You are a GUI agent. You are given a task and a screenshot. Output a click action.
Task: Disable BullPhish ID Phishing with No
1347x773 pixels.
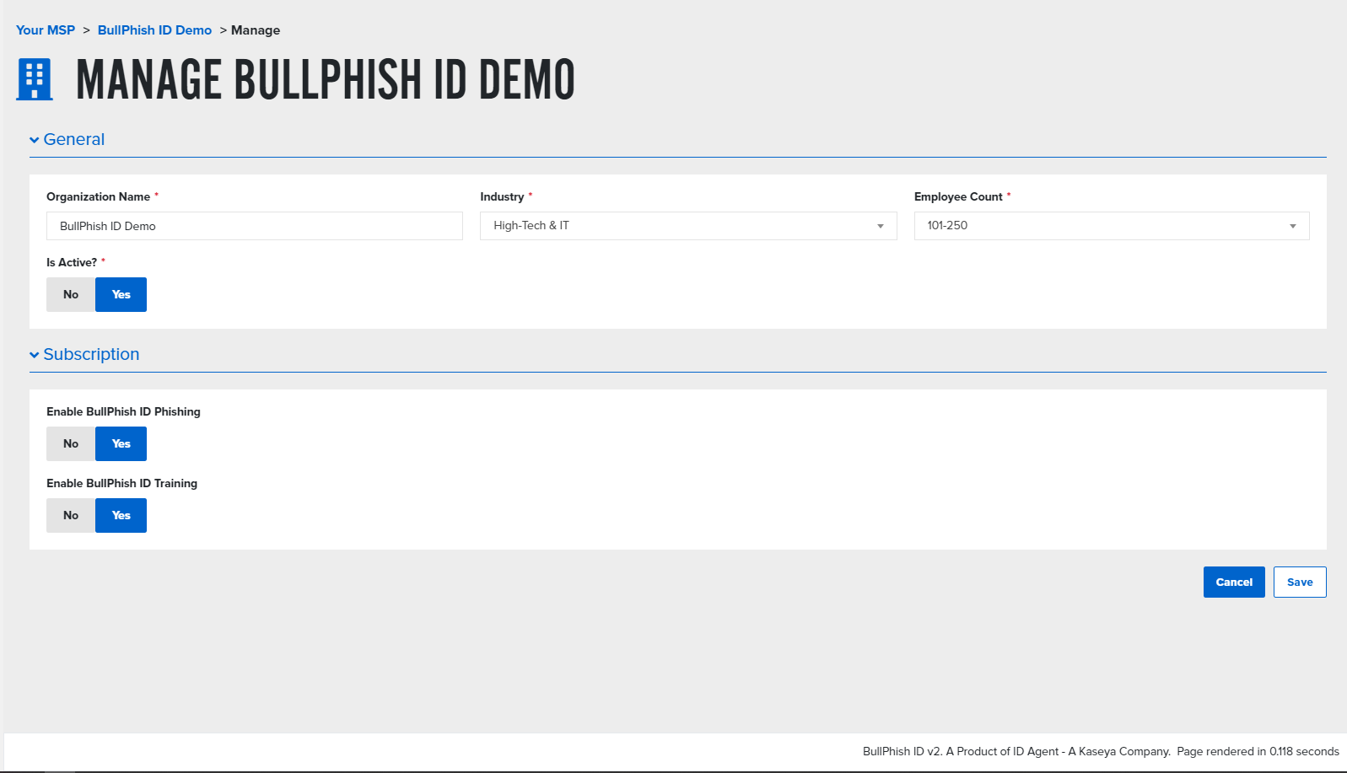[x=71, y=443]
